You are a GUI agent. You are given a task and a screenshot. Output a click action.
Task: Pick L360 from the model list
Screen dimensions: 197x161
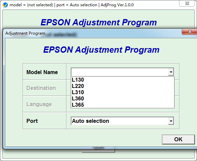tap(123, 98)
